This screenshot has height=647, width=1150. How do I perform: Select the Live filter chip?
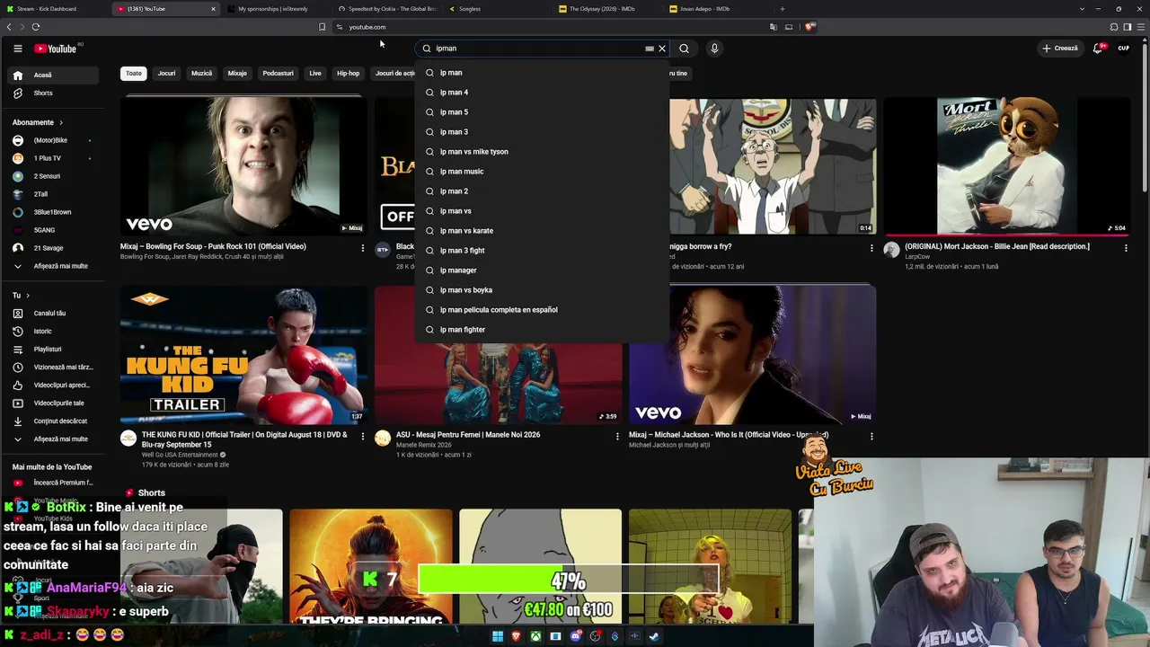tap(315, 74)
